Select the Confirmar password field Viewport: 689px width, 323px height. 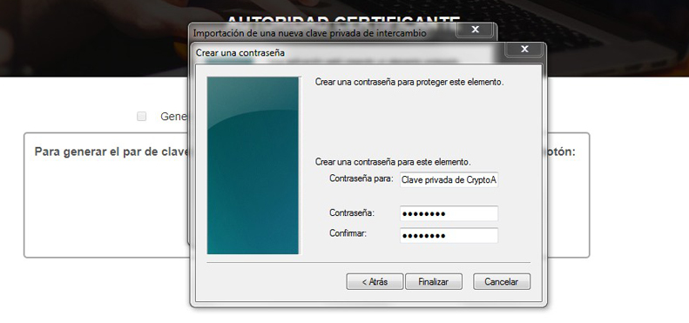(449, 236)
